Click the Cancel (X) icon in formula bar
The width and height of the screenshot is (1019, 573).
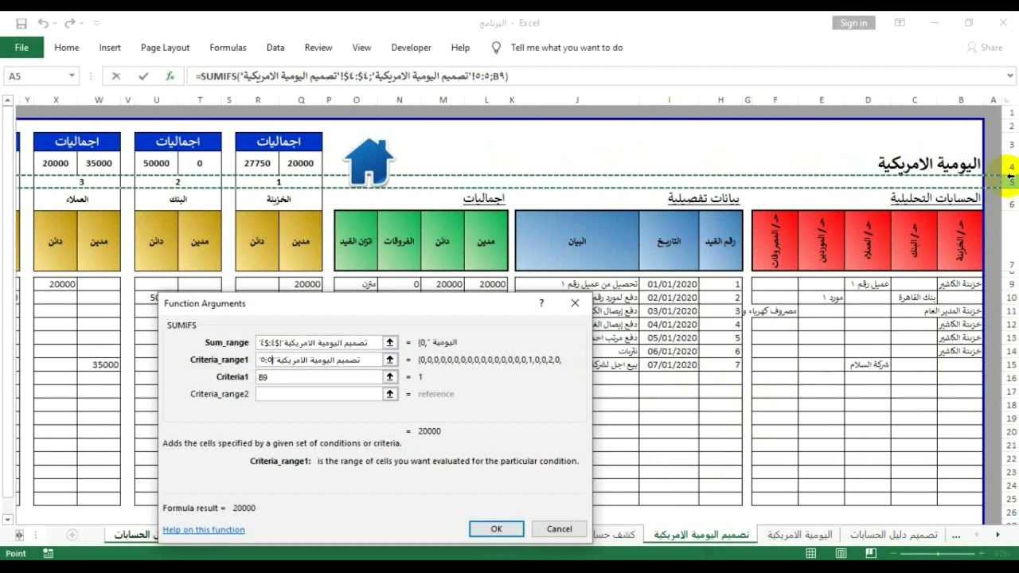point(116,76)
